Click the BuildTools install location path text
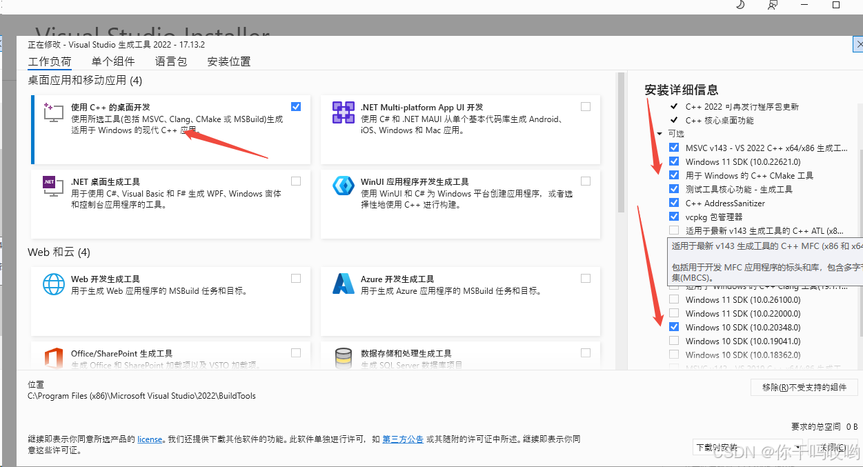The width and height of the screenshot is (863, 467). [141, 396]
